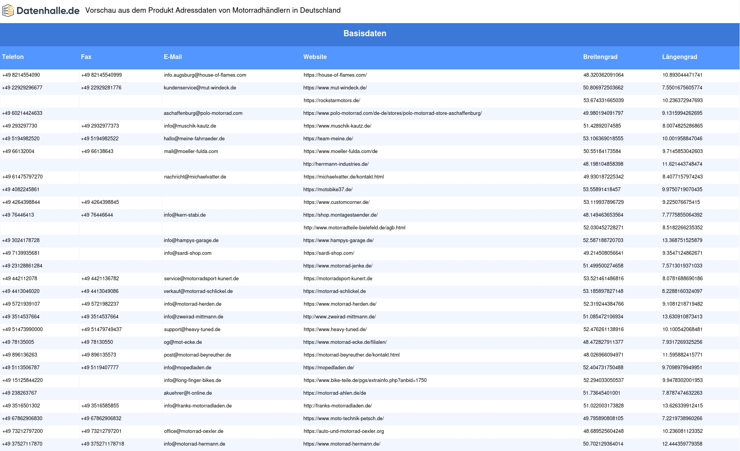Select fax number +49 375271178718

coord(103,444)
